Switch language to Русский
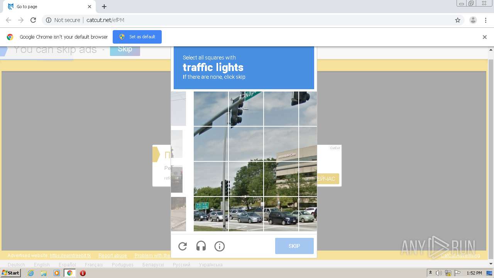Image resolution: width=494 pixels, height=278 pixels. point(181,265)
